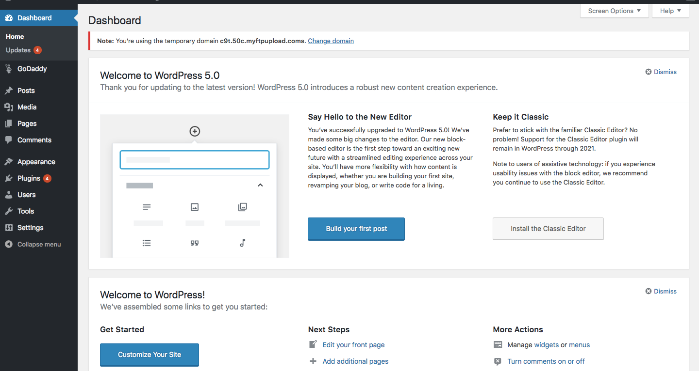Screen dimensions: 699x371
Task: Click the Customize Your Site button
Action: 150,355
